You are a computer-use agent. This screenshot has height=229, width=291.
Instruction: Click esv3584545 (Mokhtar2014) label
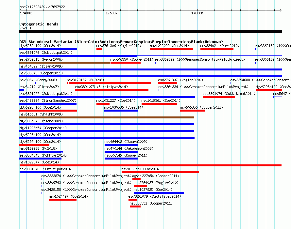click(43, 155)
